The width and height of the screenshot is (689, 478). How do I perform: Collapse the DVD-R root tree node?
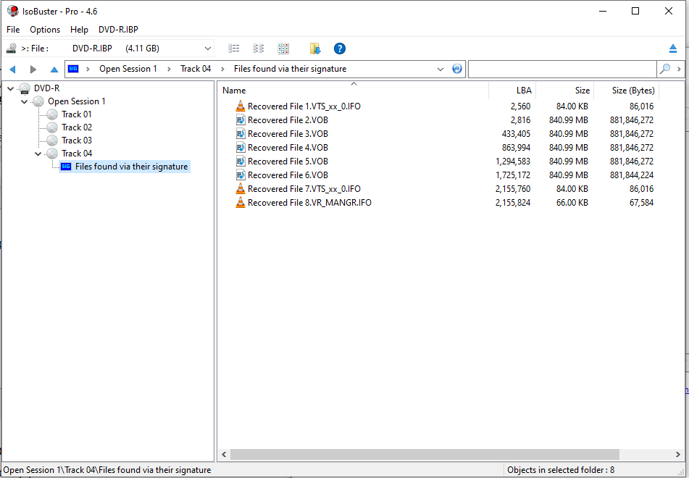(x=11, y=89)
